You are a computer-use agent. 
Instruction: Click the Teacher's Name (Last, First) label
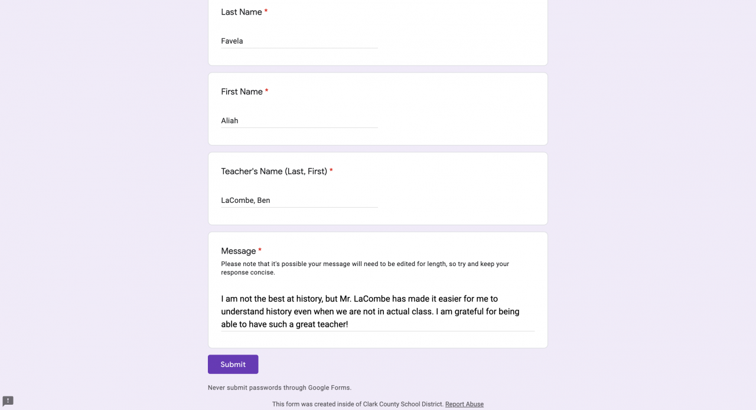pyautogui.click(x=273, y=172)
